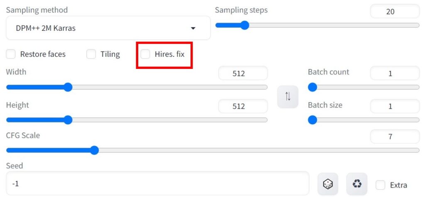This screenshot has height=198, width=425.
Task: Click the Batch size slider knob
Action: [x=313, y=120]
